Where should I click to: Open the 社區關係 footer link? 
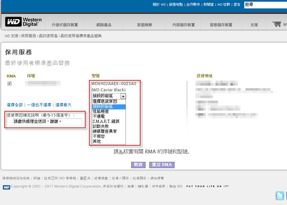(140, 178)
